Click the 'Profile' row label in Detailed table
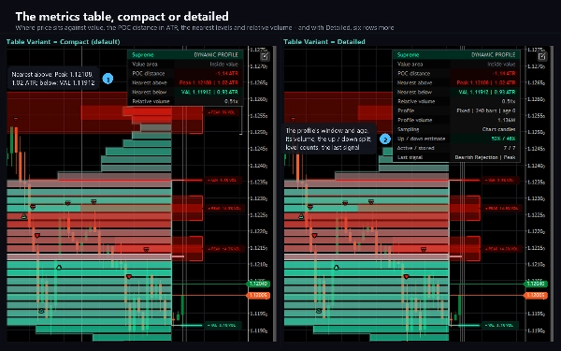This screenshot has width=561, height=351. (406, 110)
